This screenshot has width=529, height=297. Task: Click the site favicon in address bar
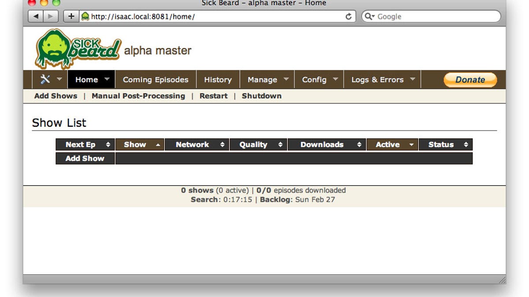pos(85,17)
